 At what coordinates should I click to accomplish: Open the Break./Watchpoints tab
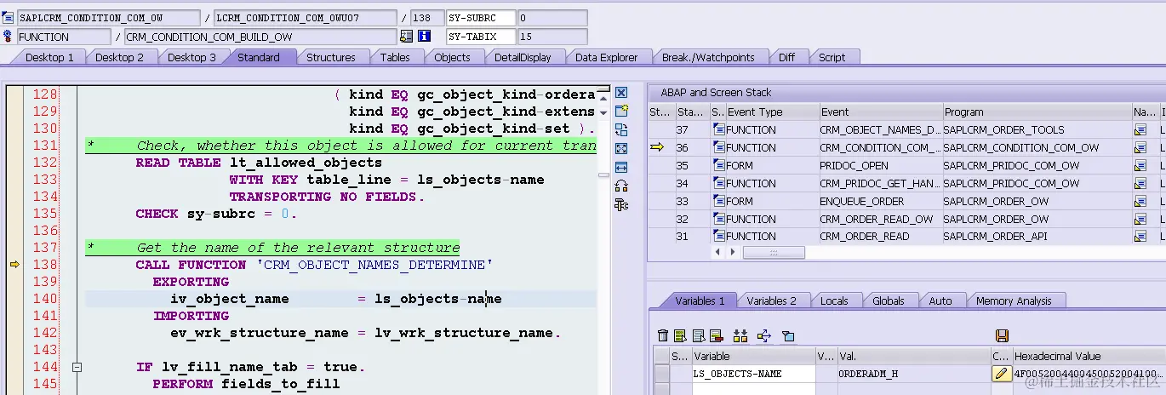click(708, 57)
